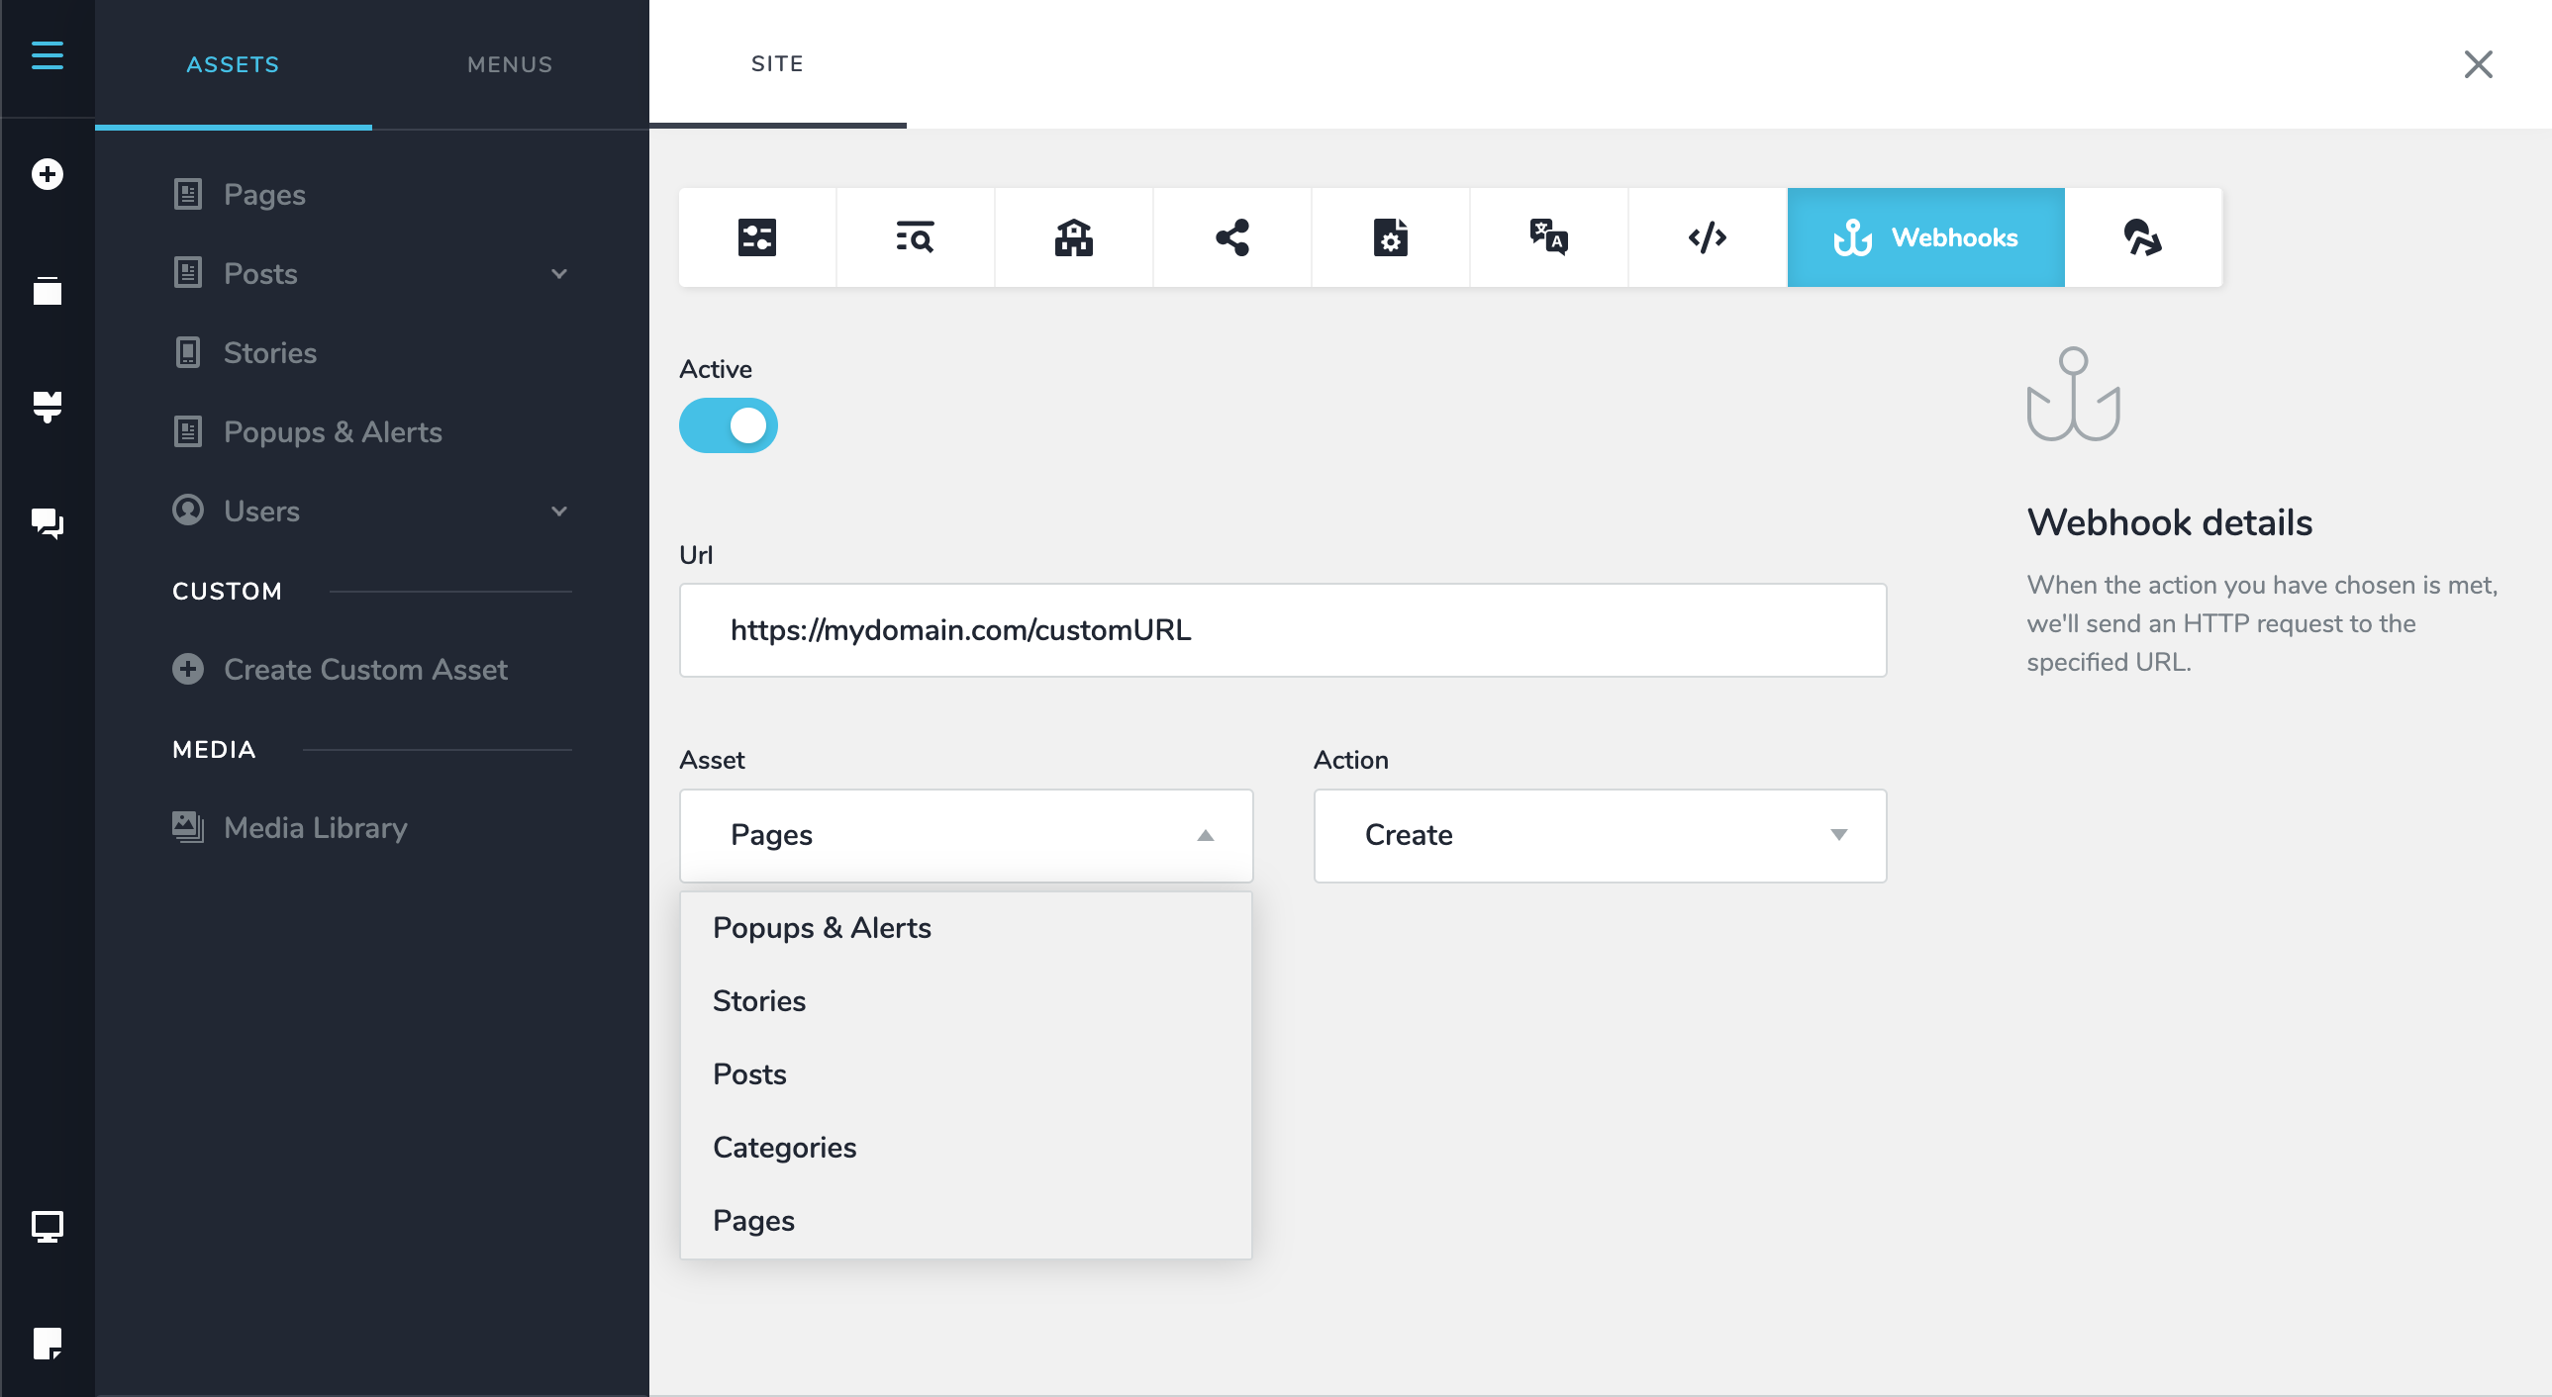The image size is (2552, 1397).
Task: Select the share settings tab icon
Action: point(1231,237)
